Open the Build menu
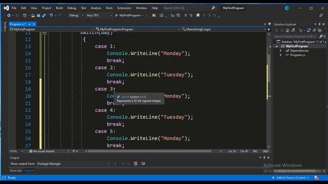Viewport: 328px width, 184px height. pyautogui.click(x=59, y=8)
